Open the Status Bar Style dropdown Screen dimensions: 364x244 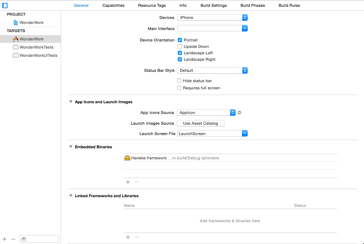[212, 70]
